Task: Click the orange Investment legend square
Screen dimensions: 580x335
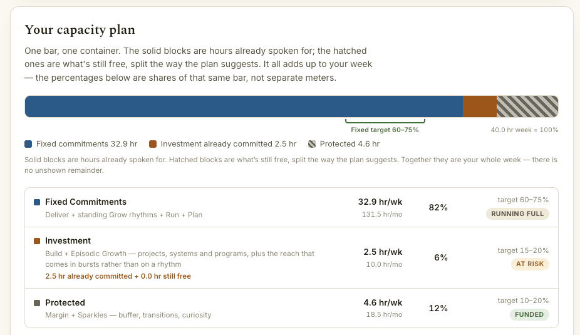Action: coord(153,144)
